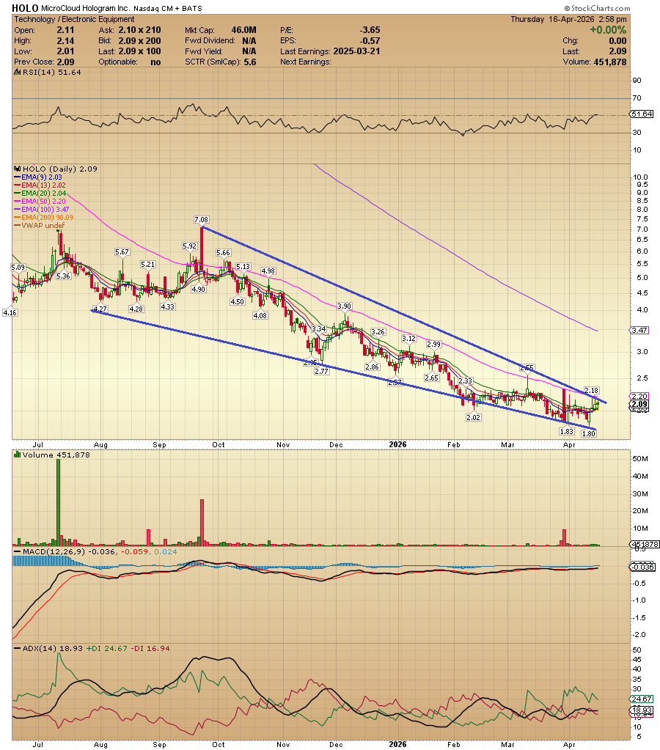Click the EPS -0.57 value
660x750 pixels.
click(370, 40)
